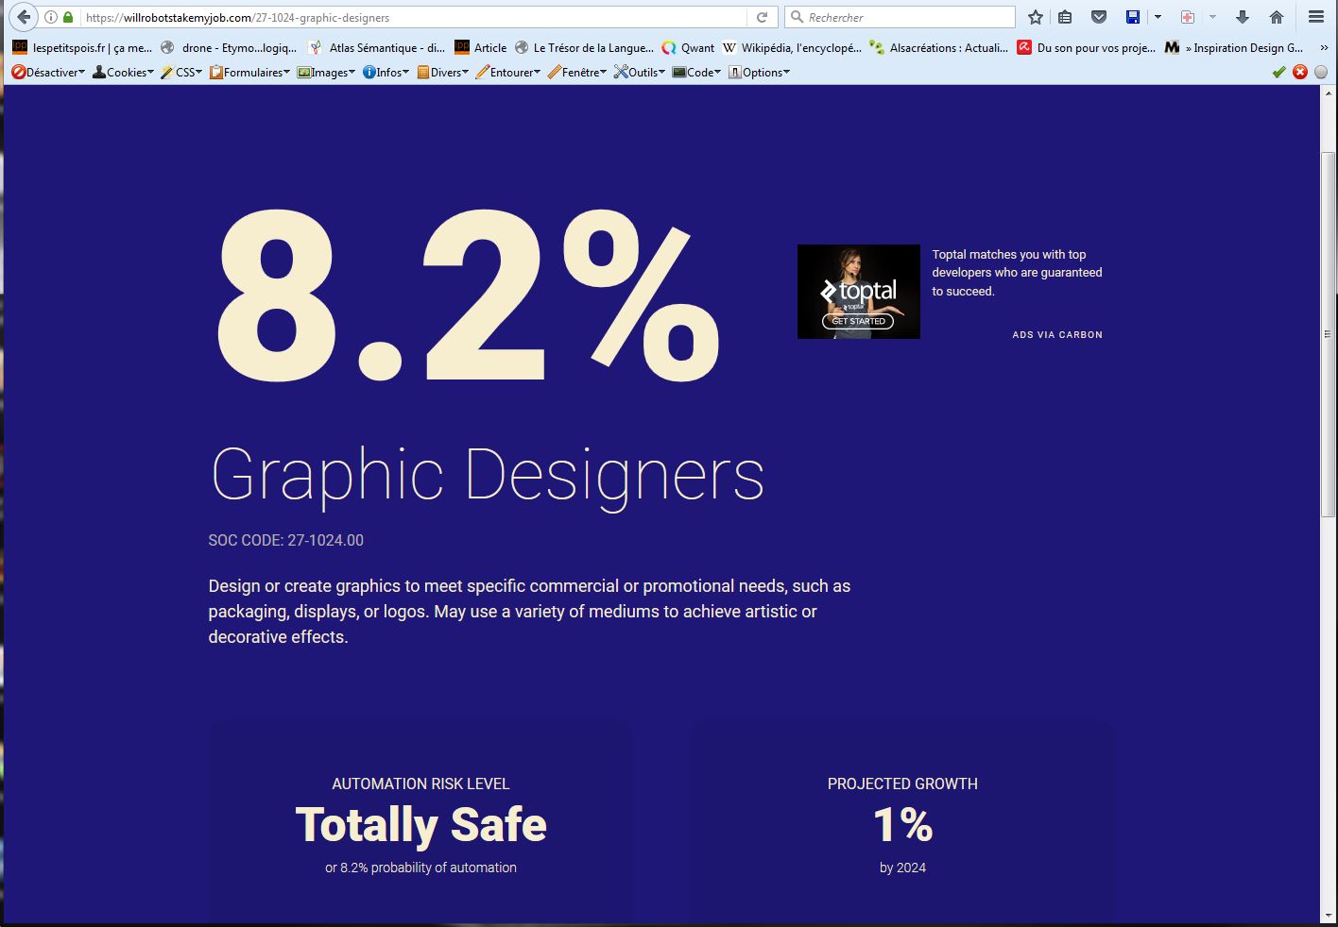Reload the page with the refresh icon
This screenshot has height=927, width=1338.
[x=762, y=17]
